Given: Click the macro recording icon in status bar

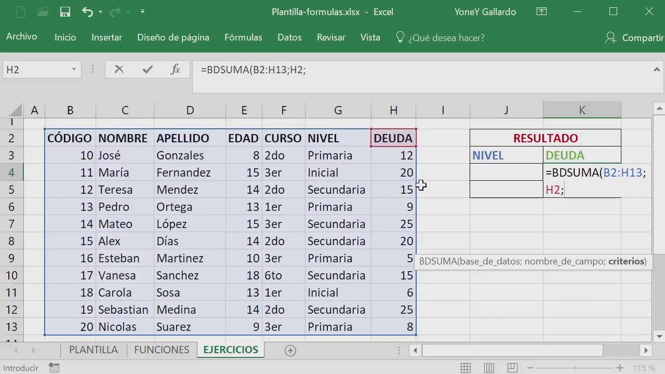Looking at the screenshot, I should (53, 368).
